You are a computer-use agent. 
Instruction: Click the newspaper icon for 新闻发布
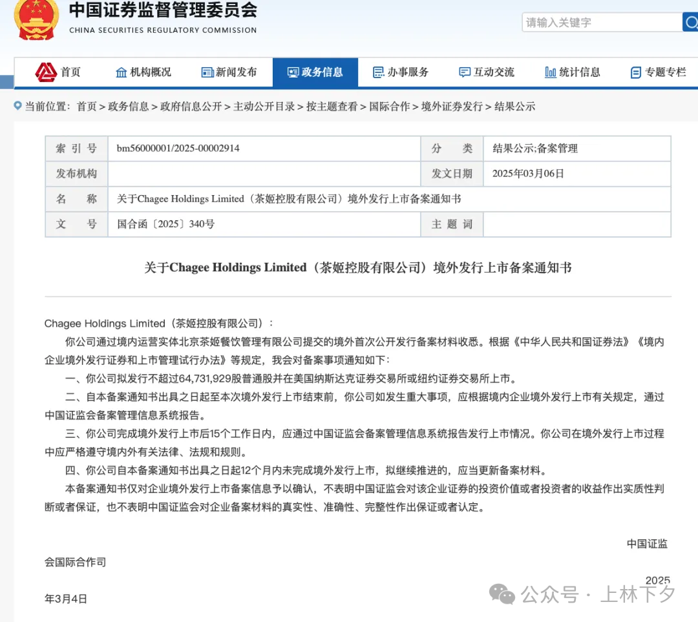coord(207,72)
